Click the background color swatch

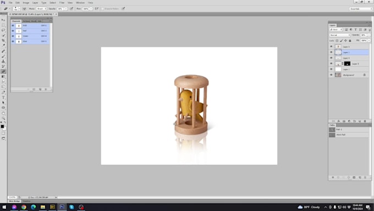tap(5, 128)
